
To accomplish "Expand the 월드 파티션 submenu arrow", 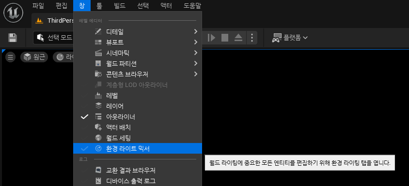I will 196,63.
